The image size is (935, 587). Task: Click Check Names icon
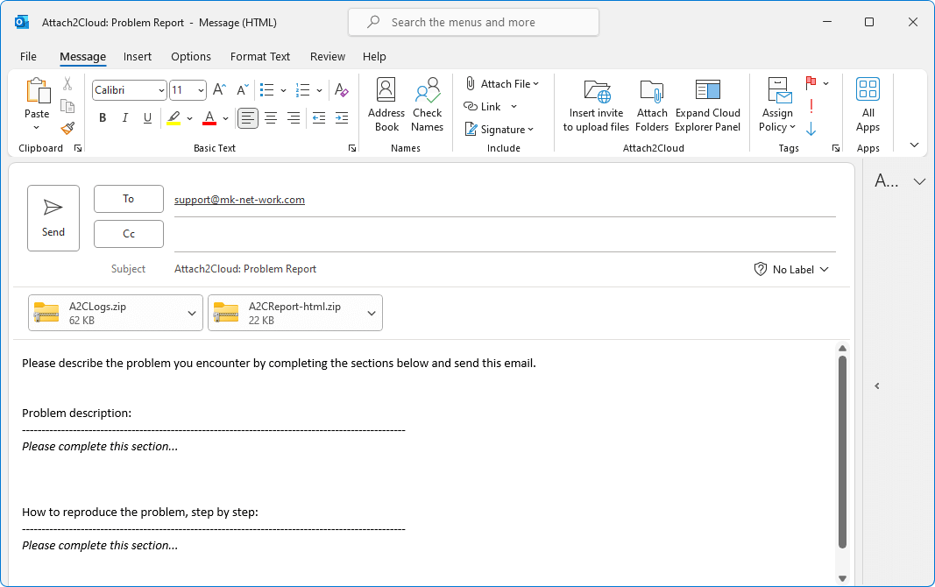(428, 105)
